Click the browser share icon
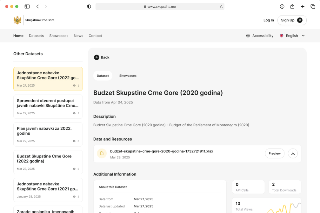 (292, 6)
